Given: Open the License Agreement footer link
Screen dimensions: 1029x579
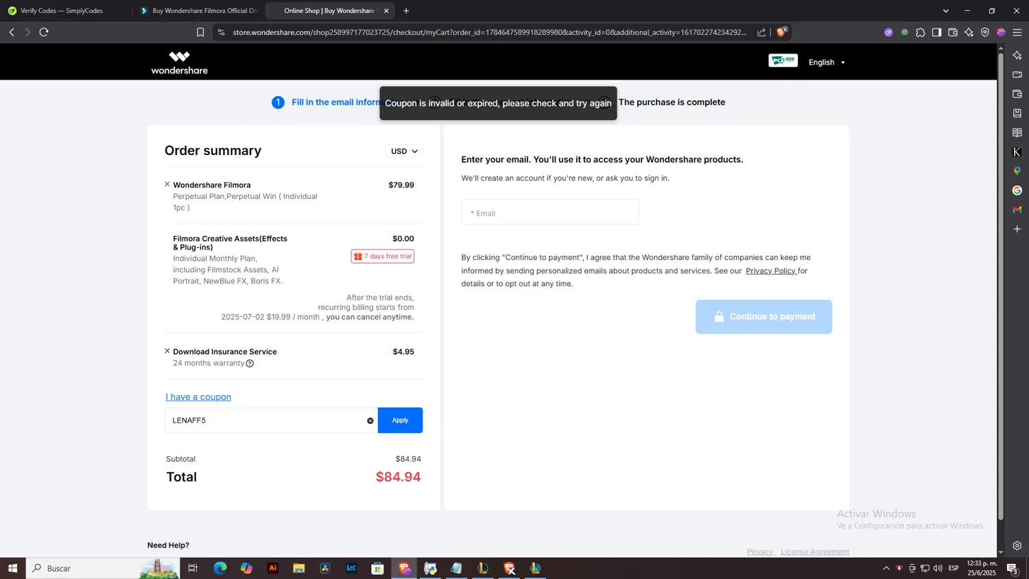Looking at the screenshot, I should click(815, 552).
